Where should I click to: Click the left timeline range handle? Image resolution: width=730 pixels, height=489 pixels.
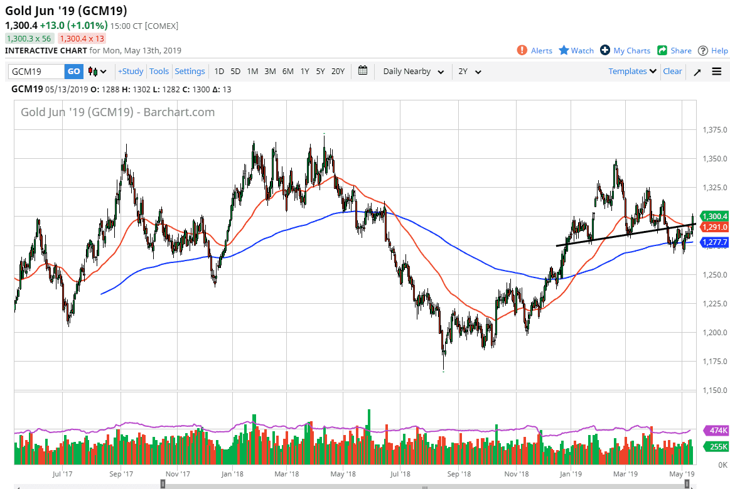click(x=163, y=484)
